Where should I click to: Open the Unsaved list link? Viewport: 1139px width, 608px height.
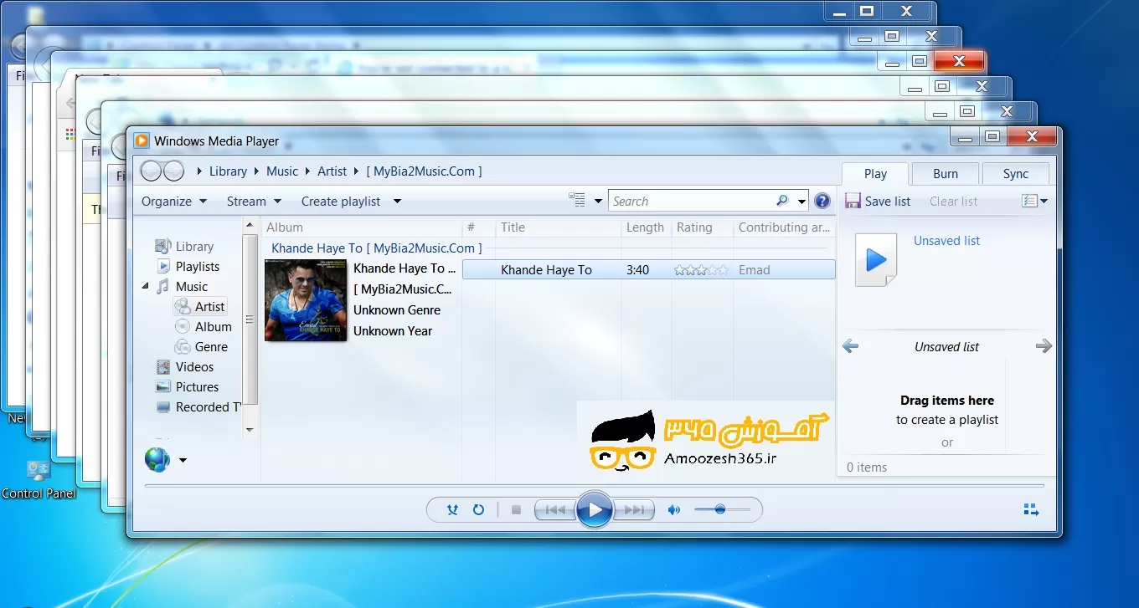tap(946, 241)
